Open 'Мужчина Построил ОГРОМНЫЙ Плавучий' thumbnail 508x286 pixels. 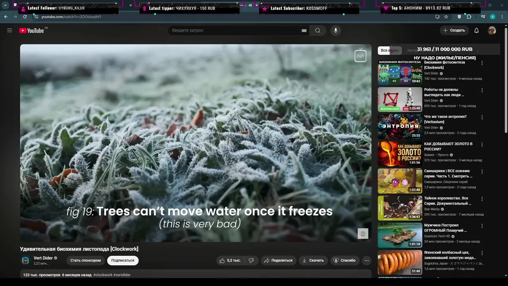tap(400, 235)
